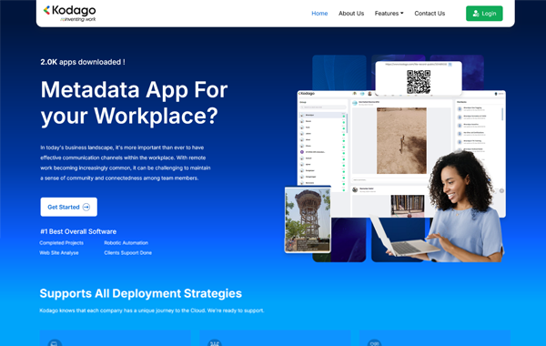The image size is (546, 346).
Task: Go to the Home nav link
Action: pos(319,14)
